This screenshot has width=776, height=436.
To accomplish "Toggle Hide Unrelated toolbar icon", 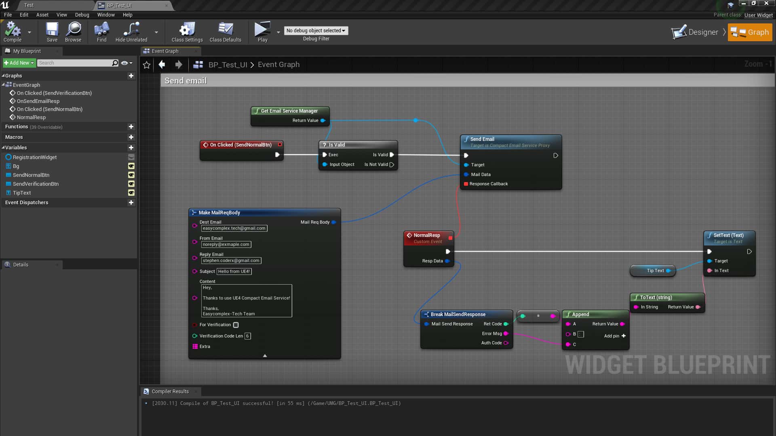I will pos(131,31).
